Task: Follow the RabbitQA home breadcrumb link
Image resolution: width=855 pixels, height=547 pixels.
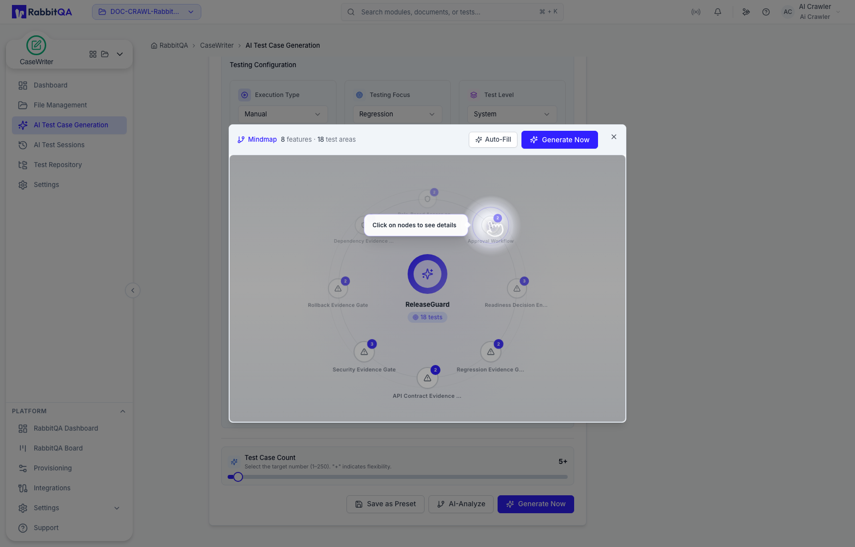Action: pyautogui.click(x=170, y=46)
